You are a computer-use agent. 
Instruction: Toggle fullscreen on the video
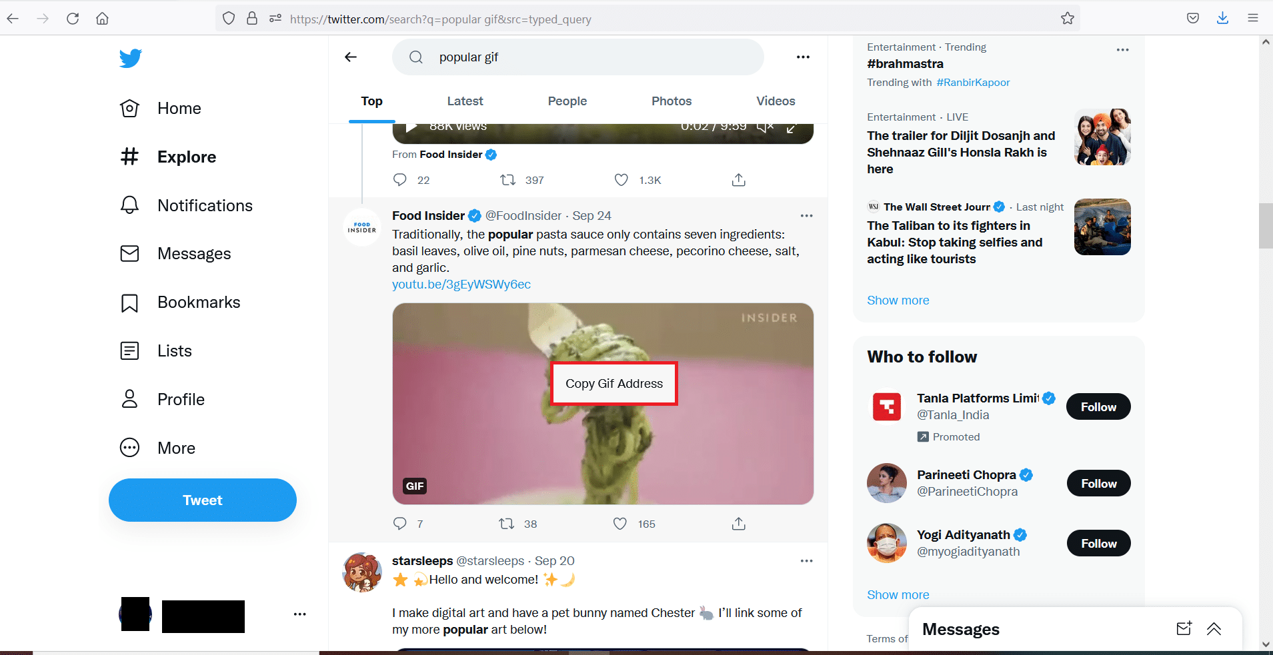tap(792, 127)
